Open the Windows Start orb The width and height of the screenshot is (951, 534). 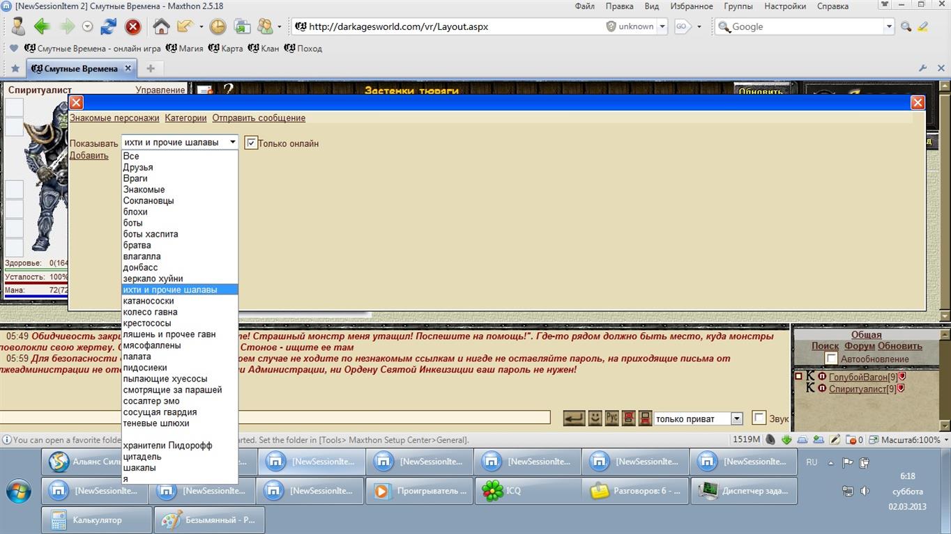pyautogui.click(x=19, y=492)
